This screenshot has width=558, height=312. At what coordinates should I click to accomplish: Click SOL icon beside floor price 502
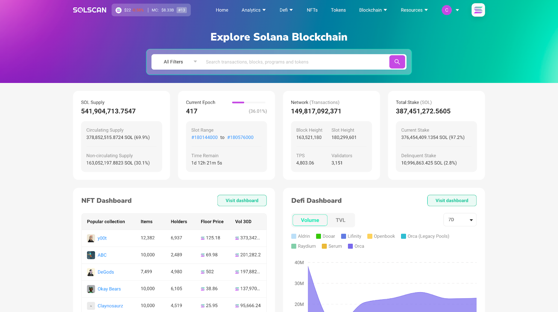point(203,272)
